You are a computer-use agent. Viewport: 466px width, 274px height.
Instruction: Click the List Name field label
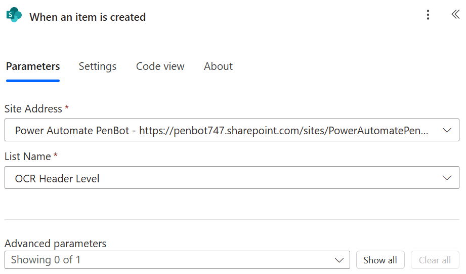tap(28, 156)
